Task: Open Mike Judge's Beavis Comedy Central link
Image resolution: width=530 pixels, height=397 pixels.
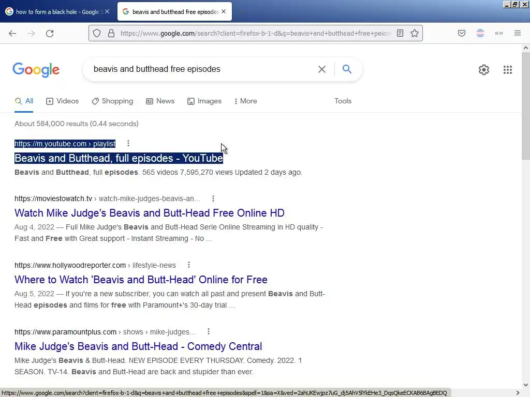Action: pos(138,346)
